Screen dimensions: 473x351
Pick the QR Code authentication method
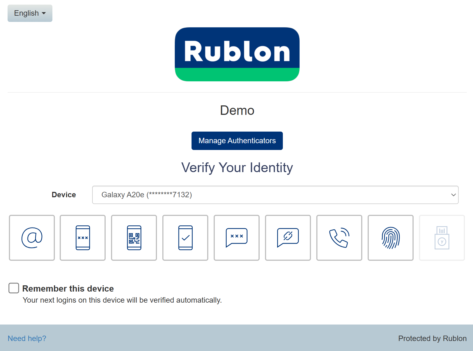[134, 238]
